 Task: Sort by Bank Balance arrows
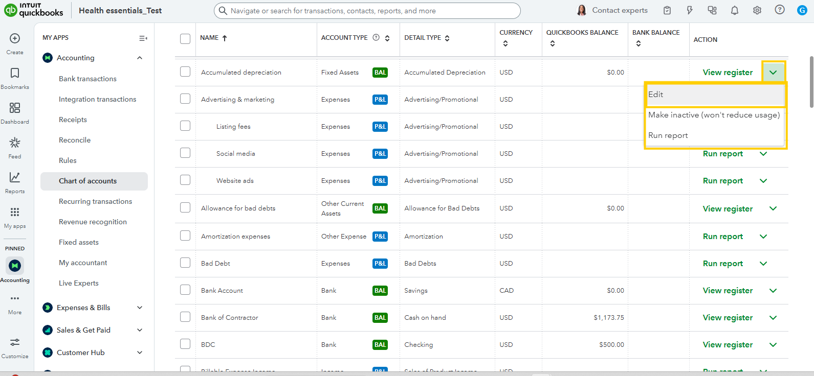[x=639, y=43]
